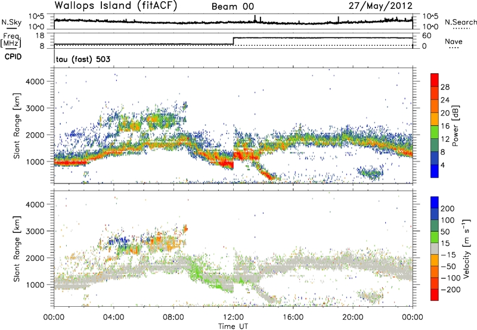Click 'Slant Range [km]' label of velocity panel
Viewport: 477px width, 330px height.
[17, 249]
